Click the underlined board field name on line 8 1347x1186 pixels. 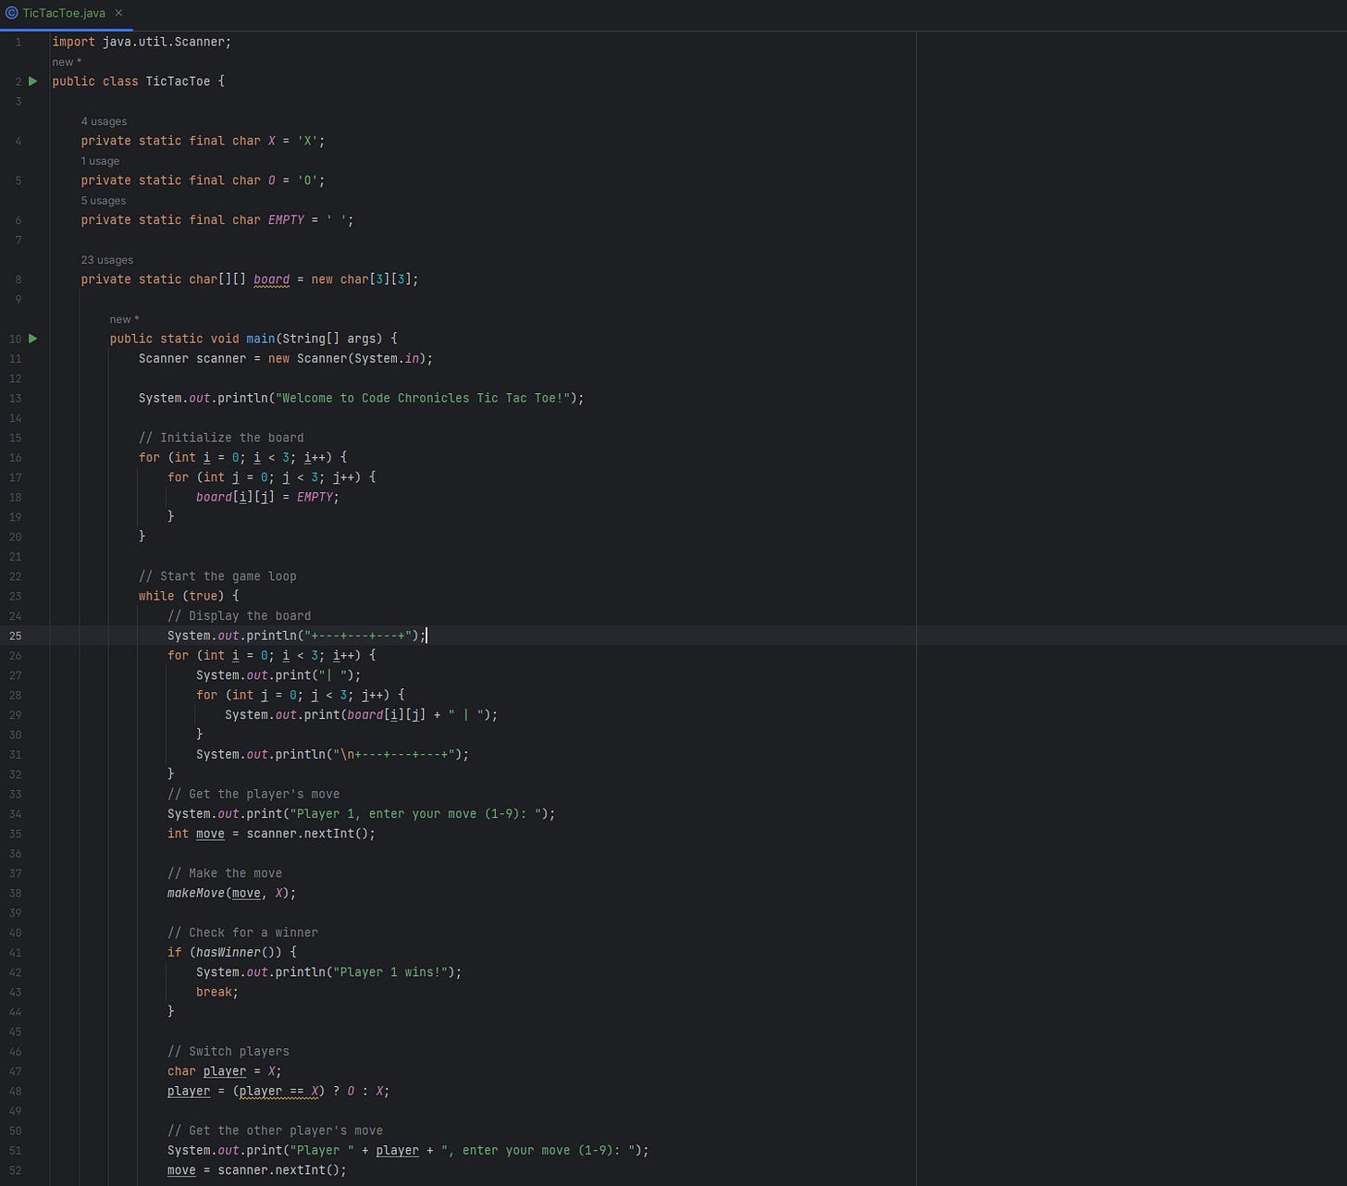pos(272,279)
